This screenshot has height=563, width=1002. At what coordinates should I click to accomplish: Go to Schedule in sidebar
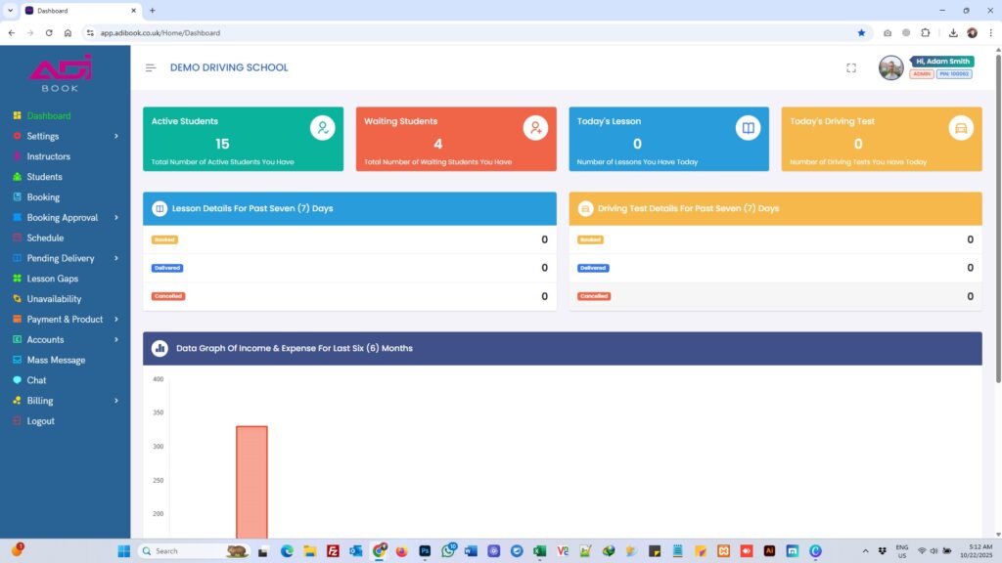pyautogui.click(x=45, y=238)
